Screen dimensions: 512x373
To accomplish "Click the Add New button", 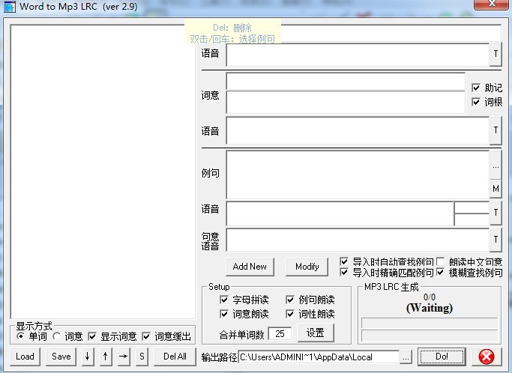I will [250, 267].
